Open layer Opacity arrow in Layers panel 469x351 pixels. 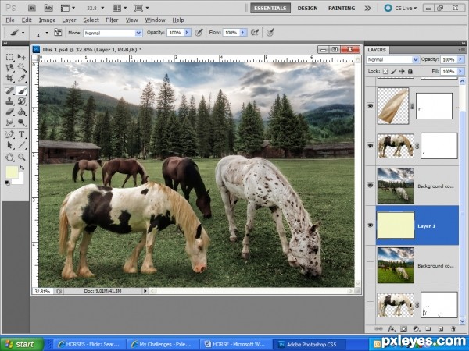point(460,60)
